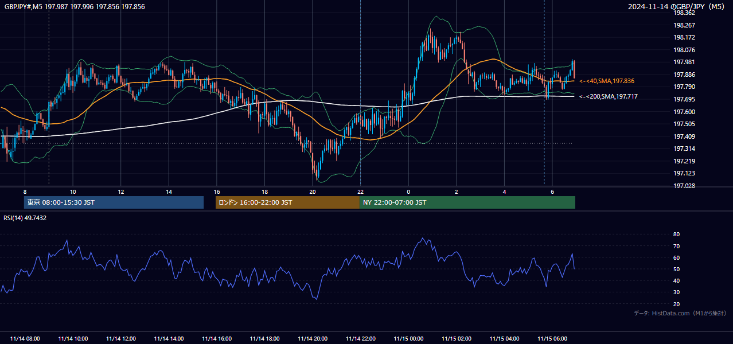Screen dimensions: 733x344
Task: Click hour label 22 under the price chart
Action: tap(360, 191)
